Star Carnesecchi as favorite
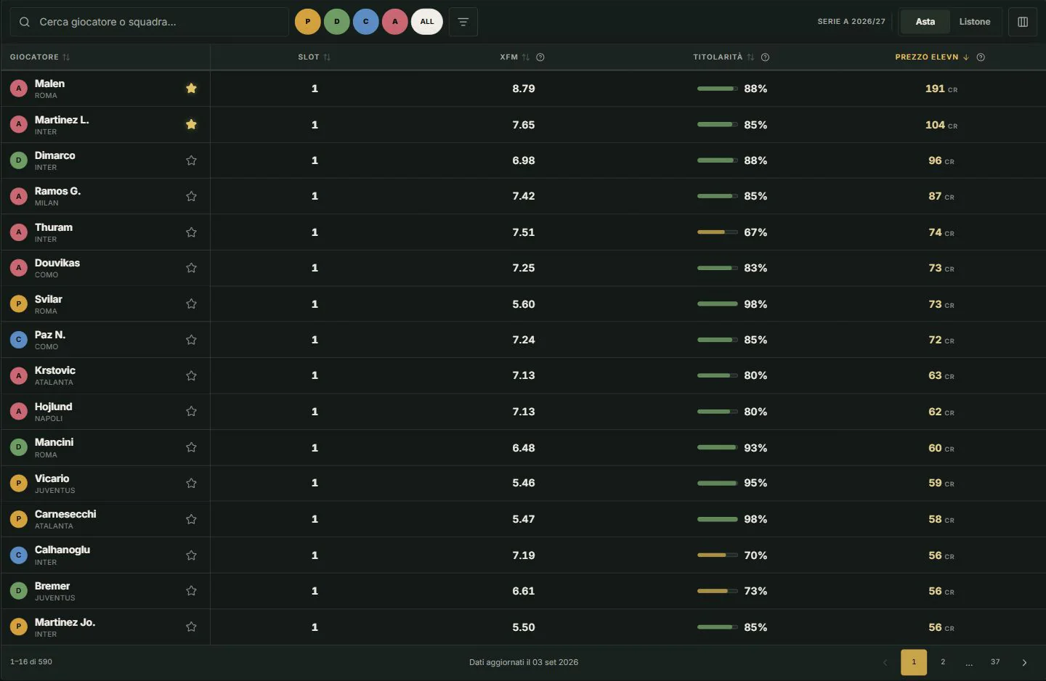1046x681 pixels. click(191, 519)
